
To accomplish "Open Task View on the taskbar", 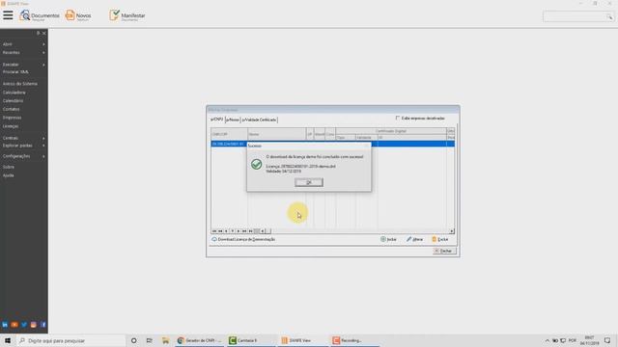I will [149, 340].
